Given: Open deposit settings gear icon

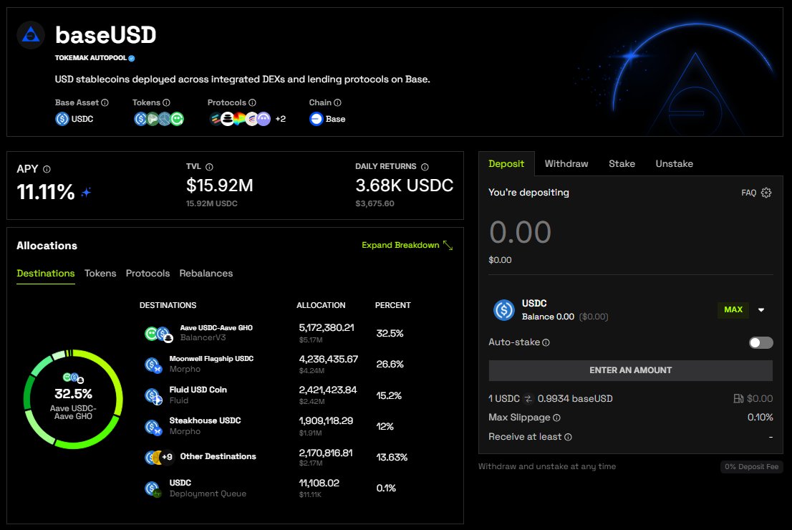Looking at the screenshot, I should coord(766,193).
